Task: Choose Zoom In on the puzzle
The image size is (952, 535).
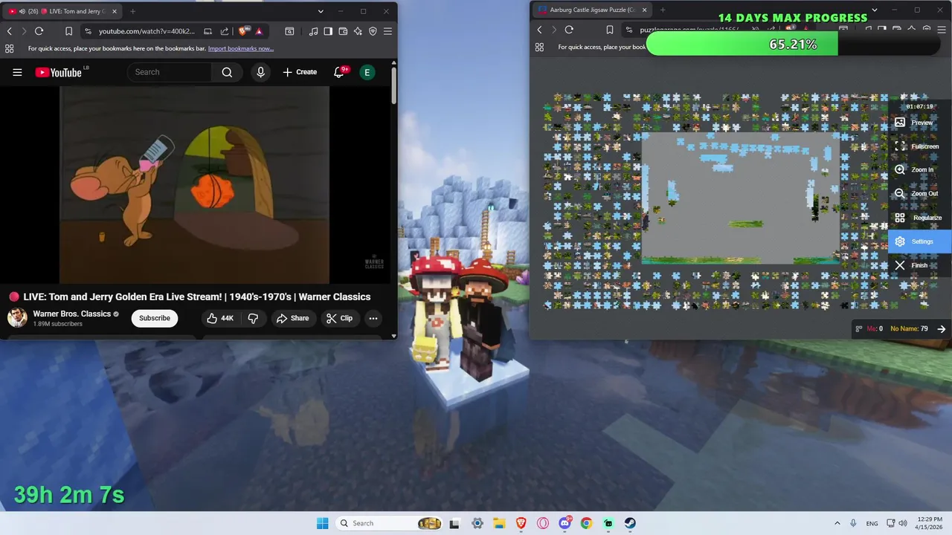Action: [920, 169]
